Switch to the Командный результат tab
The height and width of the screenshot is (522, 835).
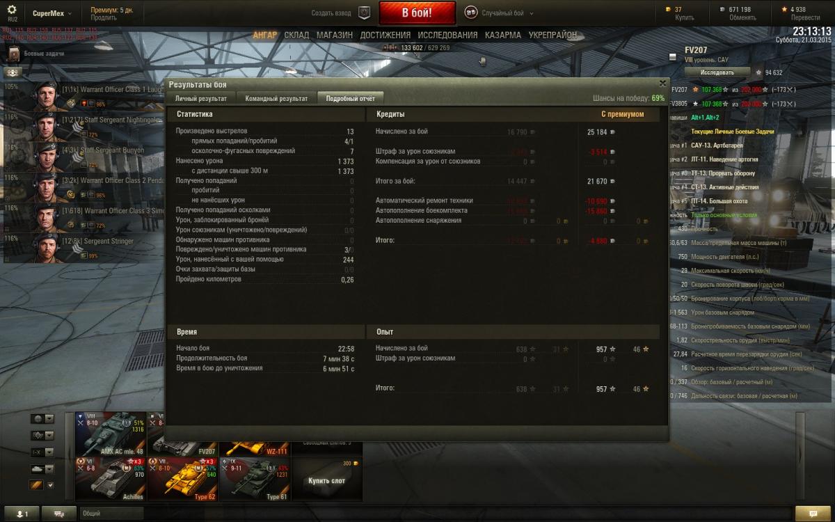pyautogui.click(x=276, y=99)
